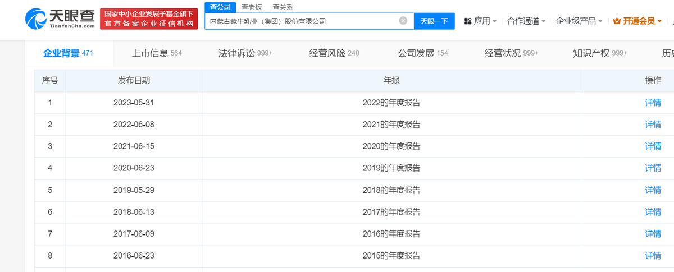
Task: Click the 操作 column header
Action: 653,81
